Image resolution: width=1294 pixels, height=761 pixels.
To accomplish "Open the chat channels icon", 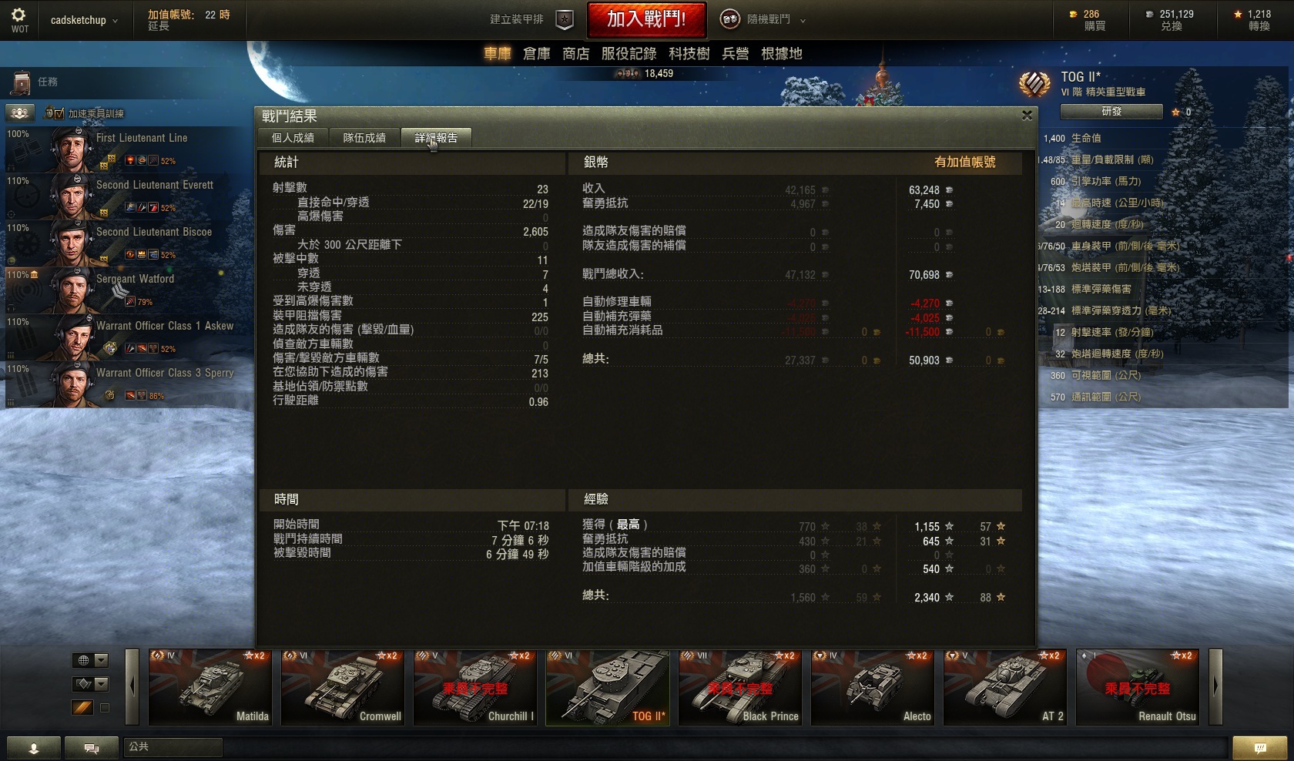I will pos(91,748).
